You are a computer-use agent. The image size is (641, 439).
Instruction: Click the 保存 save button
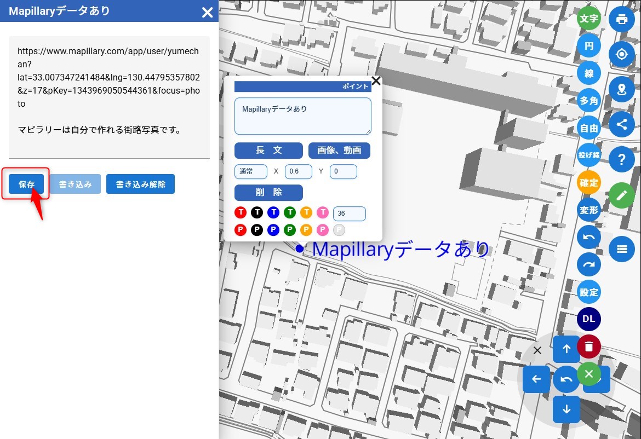point(26,184)
